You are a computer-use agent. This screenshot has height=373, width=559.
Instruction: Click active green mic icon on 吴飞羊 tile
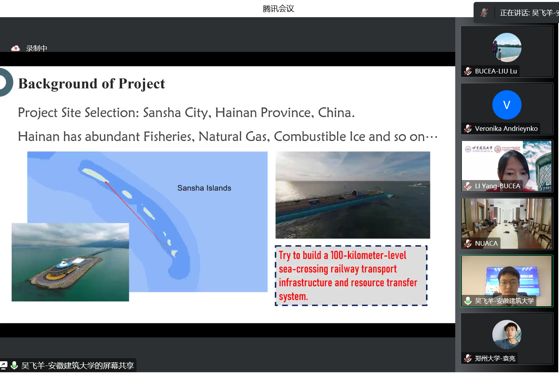pos(468,301)
